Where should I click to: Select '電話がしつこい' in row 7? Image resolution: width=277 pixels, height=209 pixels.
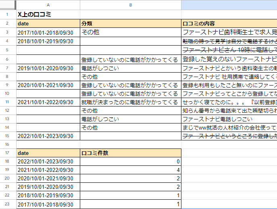tap(131, 68)
